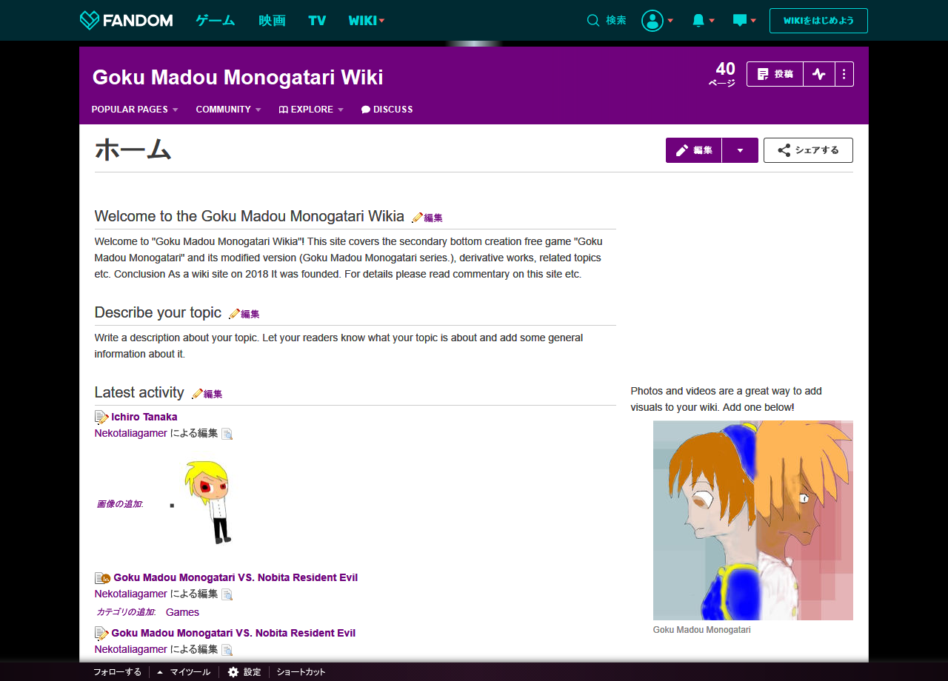The image size is (948, 681).
Task: Open the 映画 navigation item
Action: [x=272, y=21]
